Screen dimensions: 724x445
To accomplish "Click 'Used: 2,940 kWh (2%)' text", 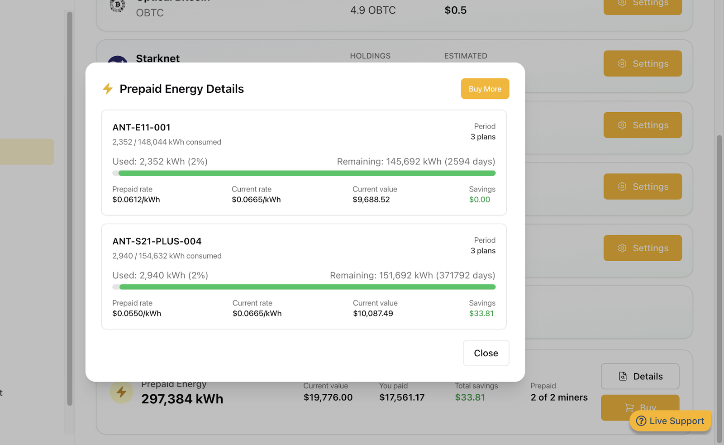I will pos(160,275).
